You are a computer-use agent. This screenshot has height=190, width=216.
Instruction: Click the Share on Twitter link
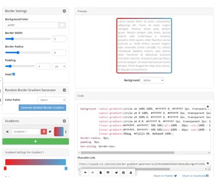[165, 176]
